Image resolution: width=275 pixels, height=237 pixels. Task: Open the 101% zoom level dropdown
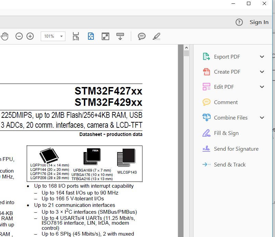[x=53, y=36]
